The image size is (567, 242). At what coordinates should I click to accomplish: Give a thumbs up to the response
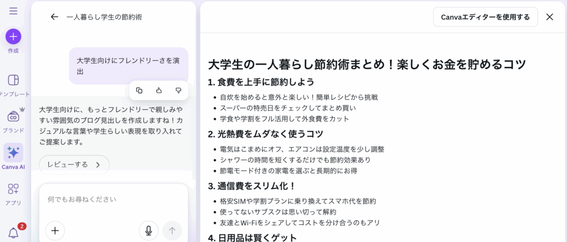click(158, 90)
